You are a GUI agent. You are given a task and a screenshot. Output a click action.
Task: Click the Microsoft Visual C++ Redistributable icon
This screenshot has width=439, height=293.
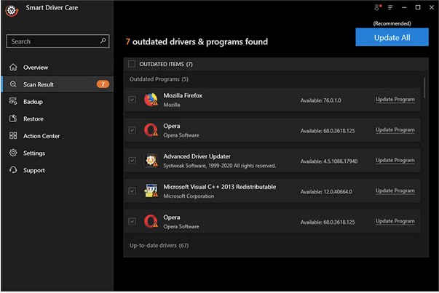click(x=151, y=191)
